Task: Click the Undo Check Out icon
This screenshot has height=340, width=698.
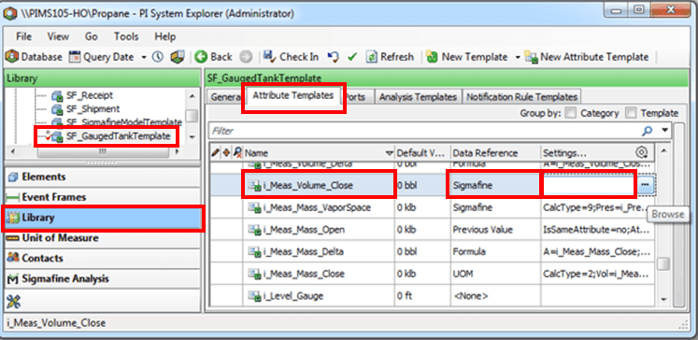Action: point(333,57)
